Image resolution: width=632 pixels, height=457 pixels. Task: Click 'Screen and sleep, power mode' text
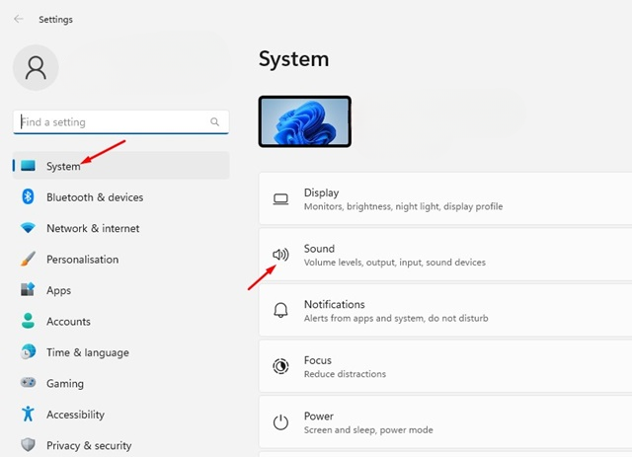coord(368,430)
